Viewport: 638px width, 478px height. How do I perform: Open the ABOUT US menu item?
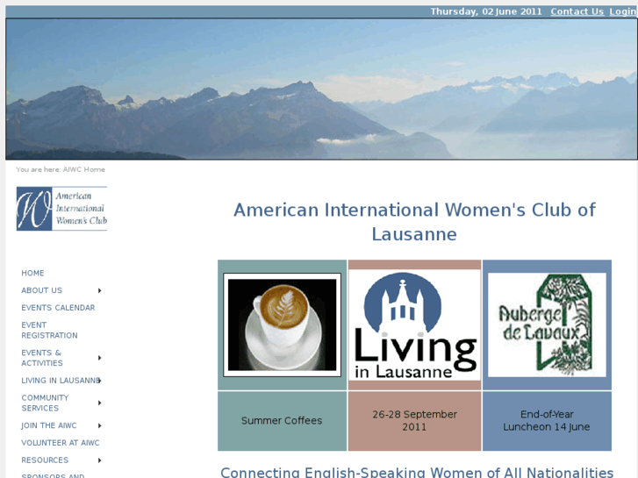point(42,290)
